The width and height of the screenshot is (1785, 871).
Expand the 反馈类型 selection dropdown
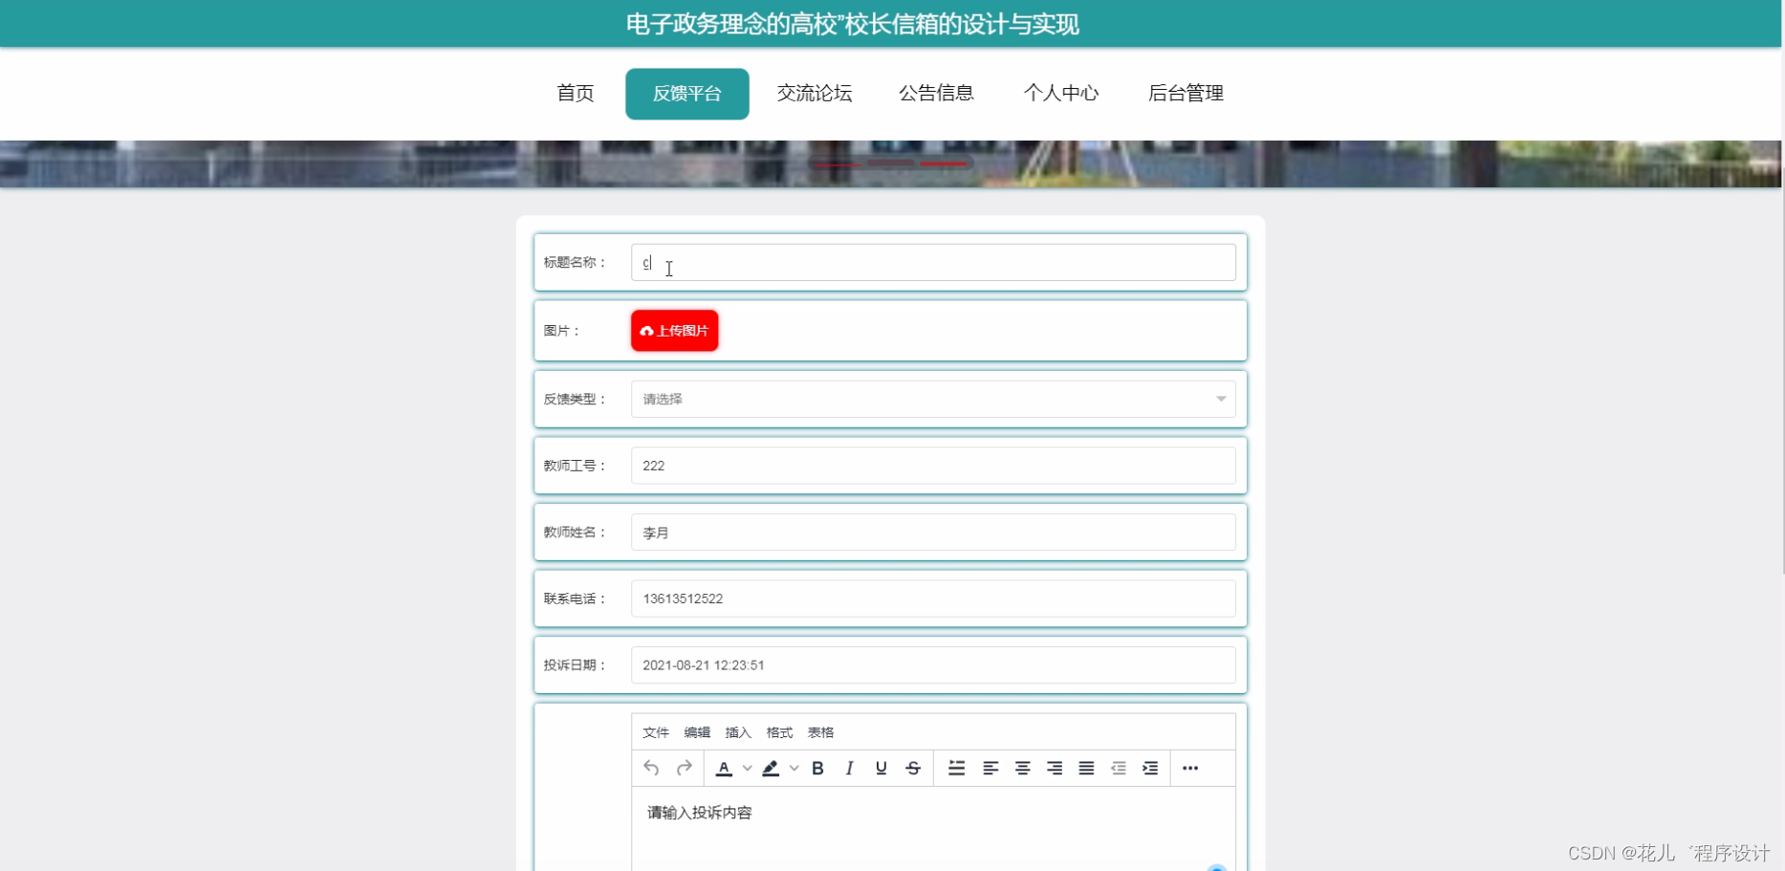tap(933, 399)
